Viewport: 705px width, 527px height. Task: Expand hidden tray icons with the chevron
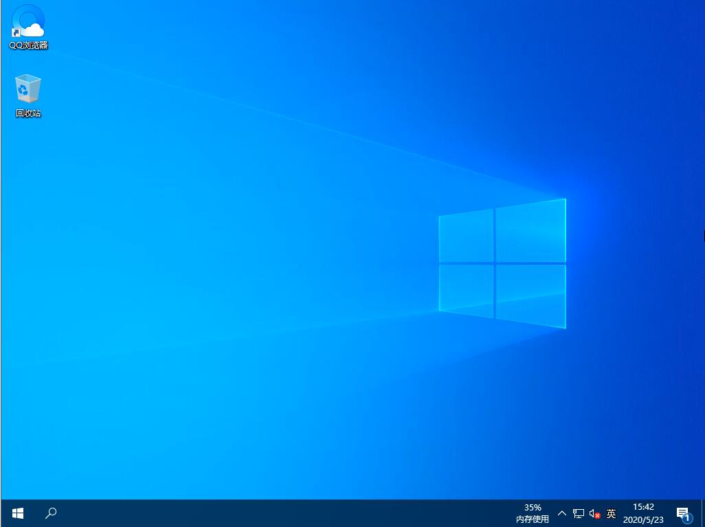[561, 513]
